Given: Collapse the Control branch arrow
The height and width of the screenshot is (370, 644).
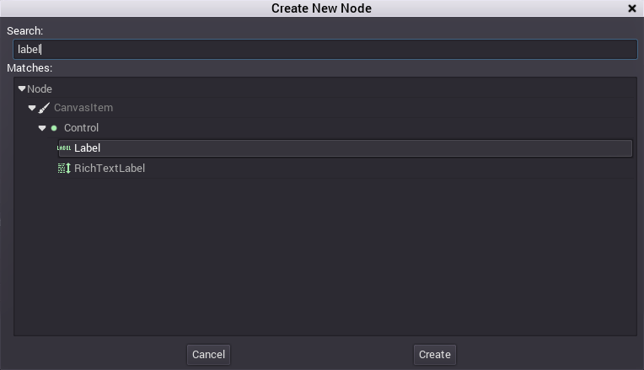Looking at the screenshot, I should (x=42, y=128).
